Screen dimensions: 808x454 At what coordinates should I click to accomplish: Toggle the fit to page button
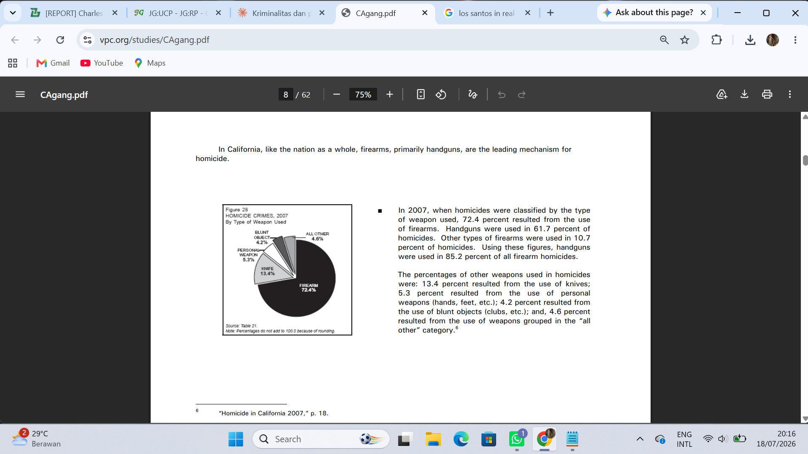point(420,95)
